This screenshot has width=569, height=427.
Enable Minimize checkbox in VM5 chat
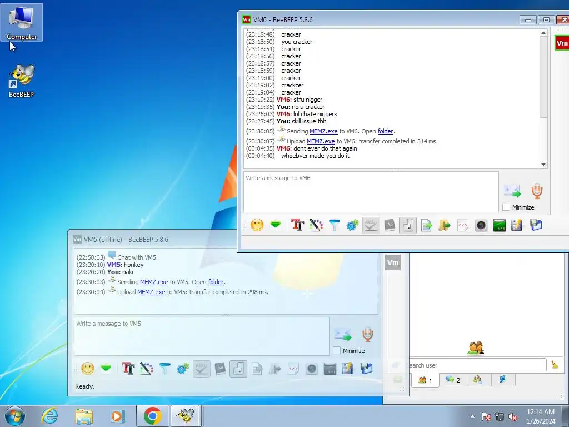tap(337, 350)
